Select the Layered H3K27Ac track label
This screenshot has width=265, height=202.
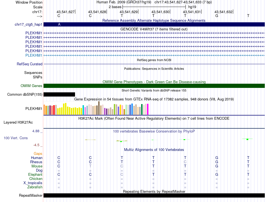tap(18, 122)
